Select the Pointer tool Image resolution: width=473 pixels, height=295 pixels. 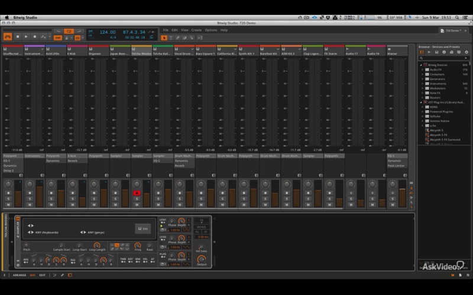coord(164,38)
